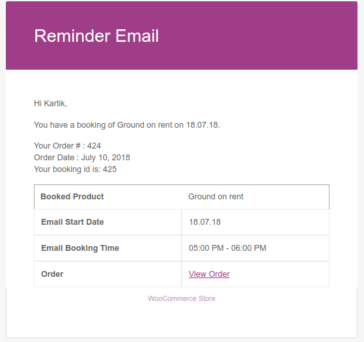This screenshot has width=364, height=342.
Task: Click the Order Date July 10, 2018 line
Action: click(82, 158)
